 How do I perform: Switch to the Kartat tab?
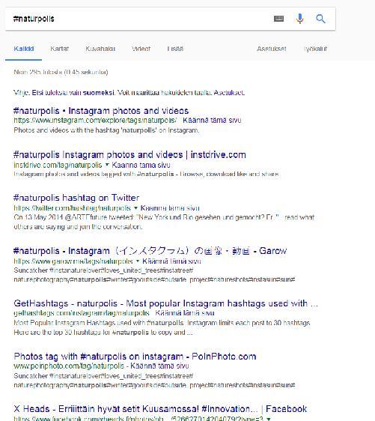59,49
